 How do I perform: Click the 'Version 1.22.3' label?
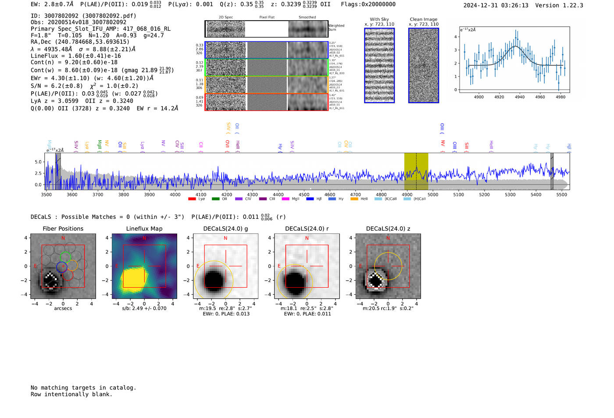coord(559,6)
